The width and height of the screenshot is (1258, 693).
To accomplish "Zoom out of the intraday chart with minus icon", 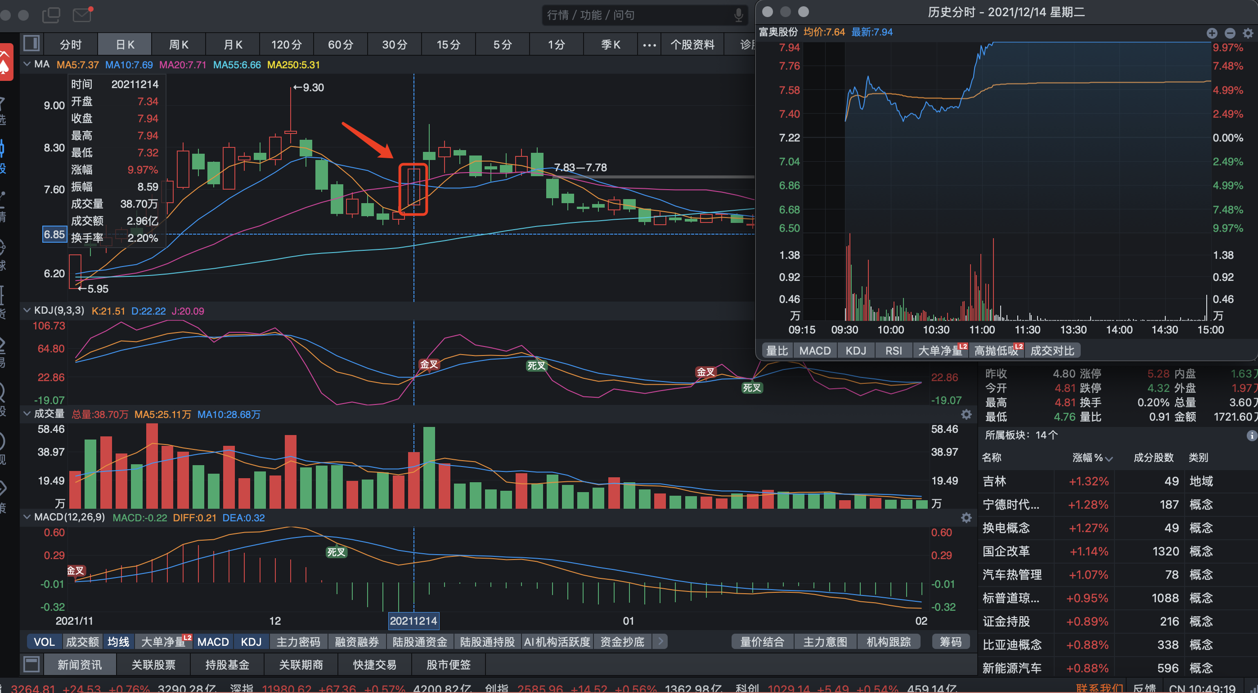I will coord(1230,33).
